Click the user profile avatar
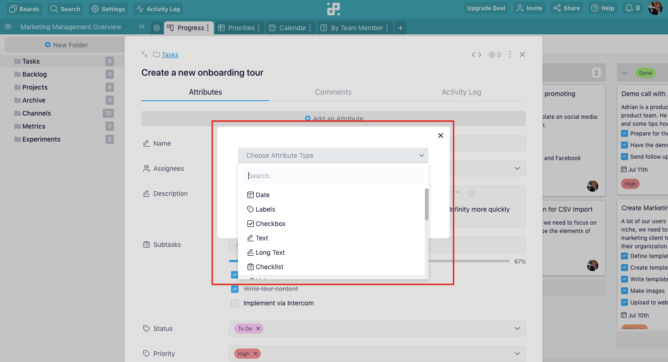Image resolution: width=668 pixels, height=362 pixels. pyautogui.click(x=655, y=8)
